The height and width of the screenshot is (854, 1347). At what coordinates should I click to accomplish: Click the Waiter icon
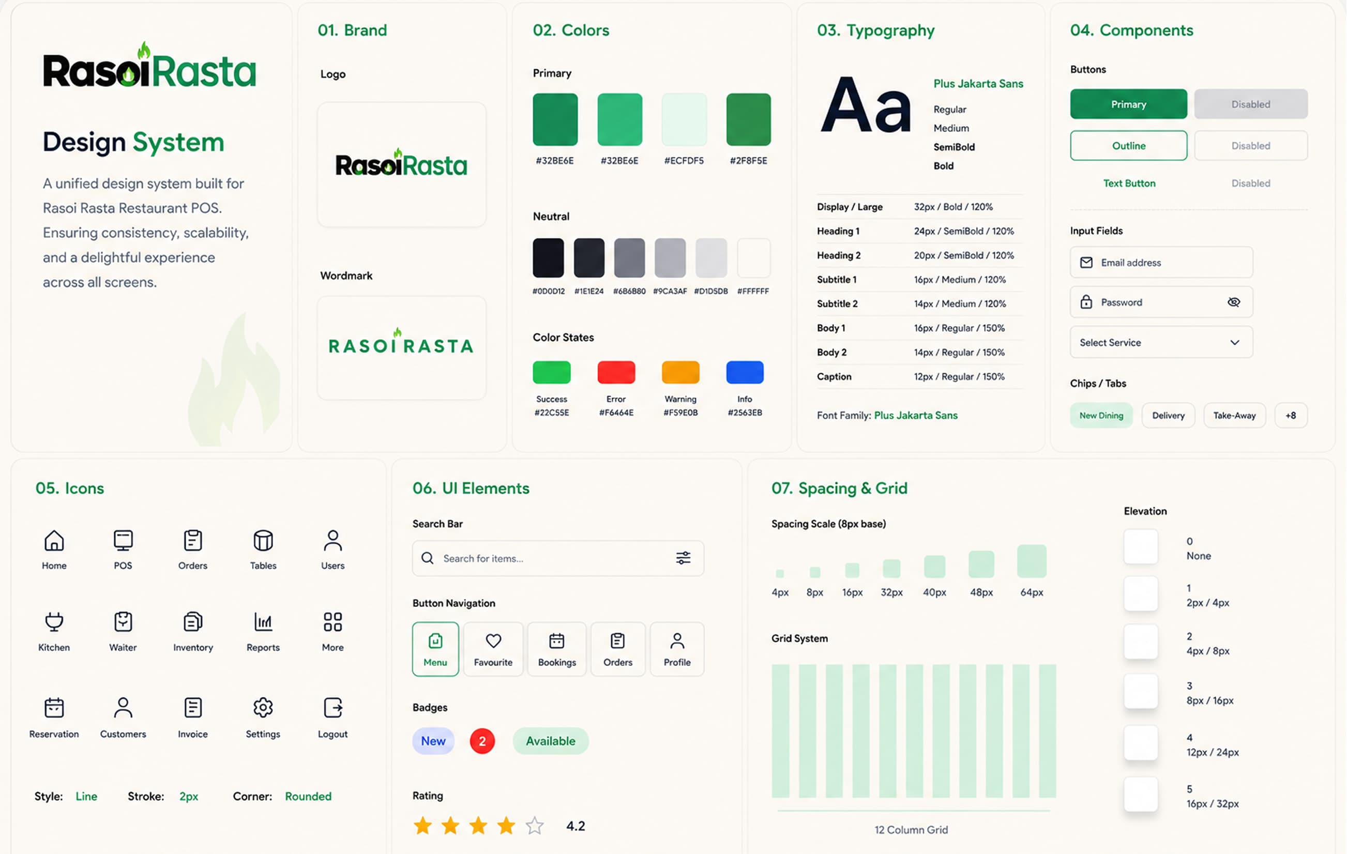tap(123, 622)
